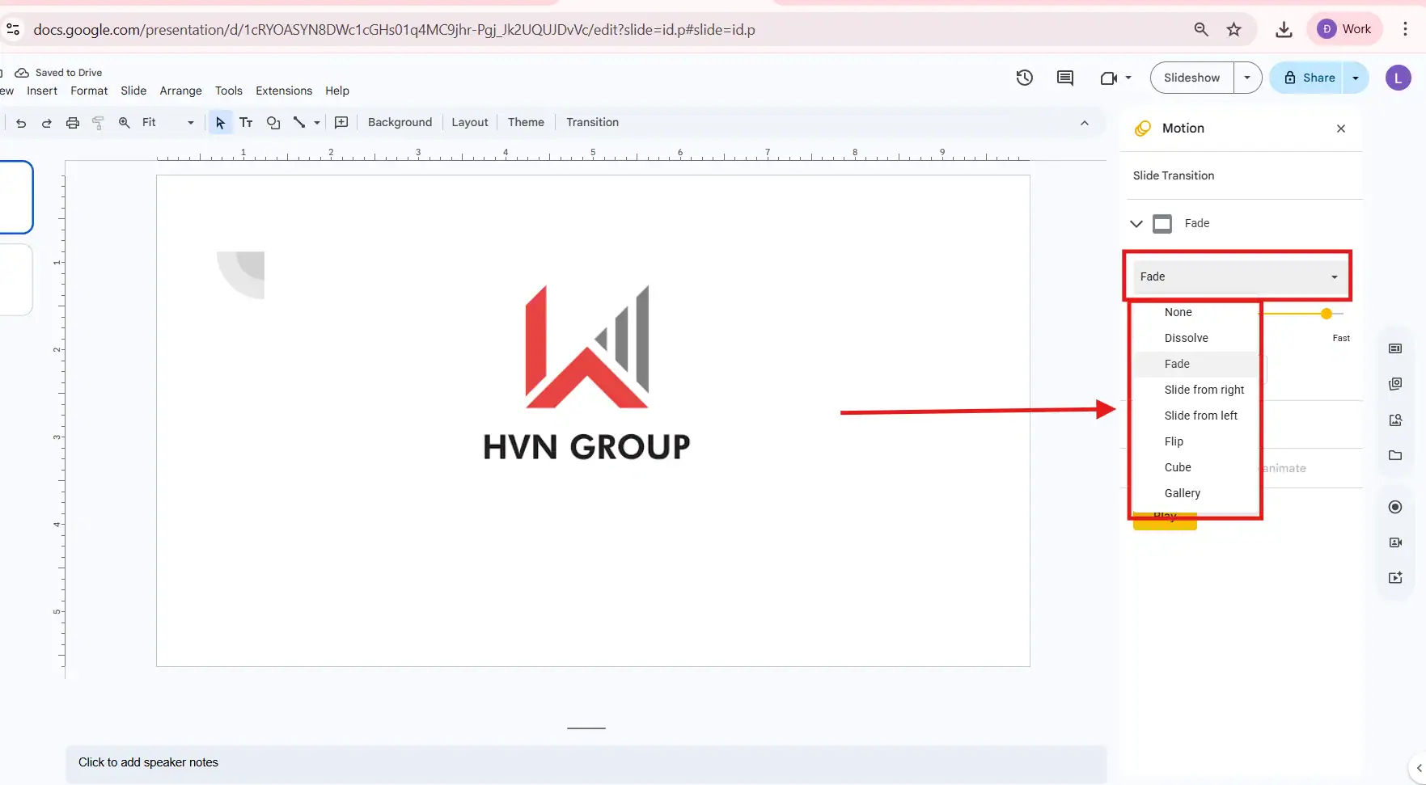The image size is (1426, 785).
Task: Click the Share button
Action: (1307, 78)
